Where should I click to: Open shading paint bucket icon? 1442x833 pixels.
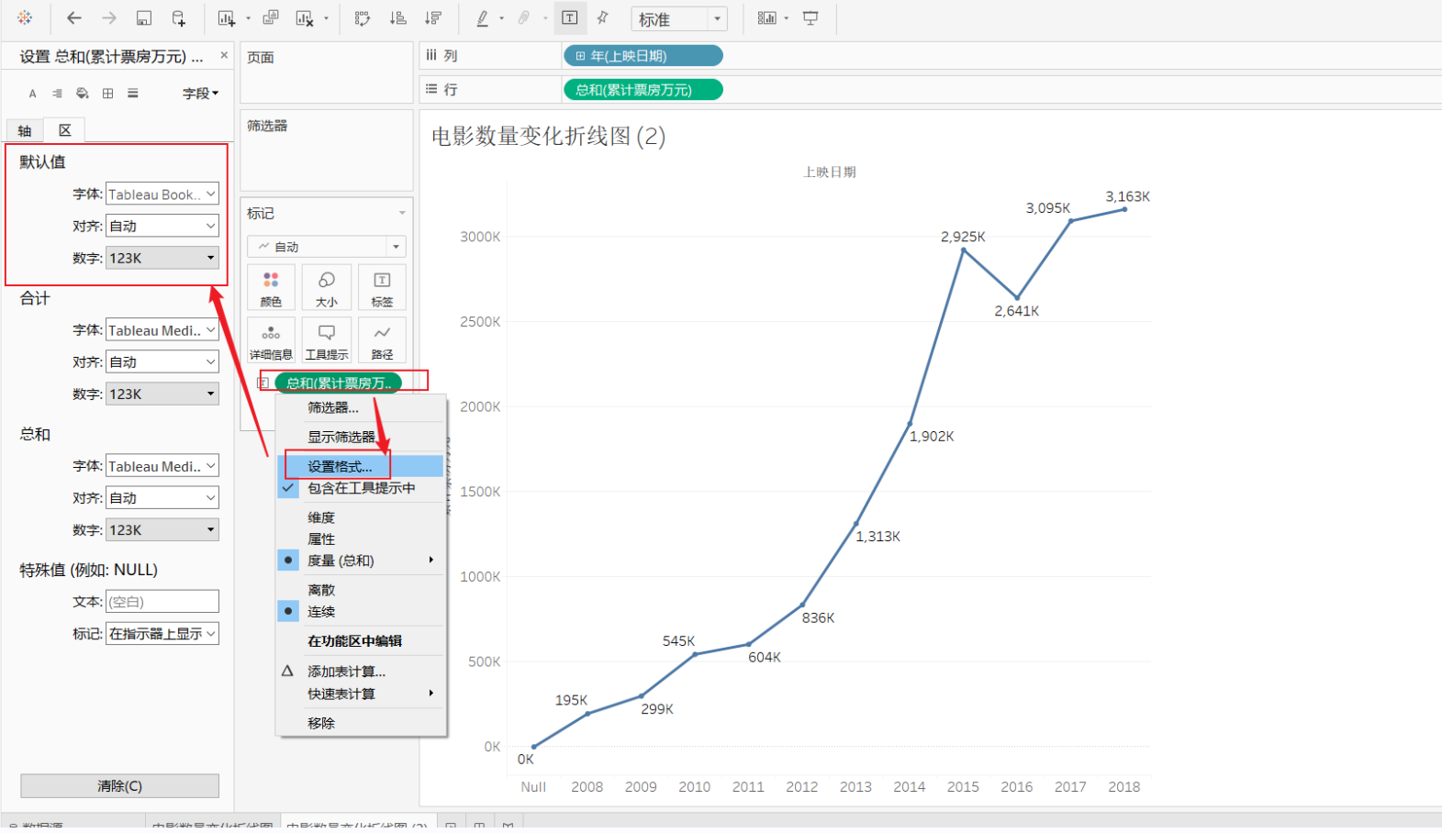pyautogui.click(x=83, y=94)
